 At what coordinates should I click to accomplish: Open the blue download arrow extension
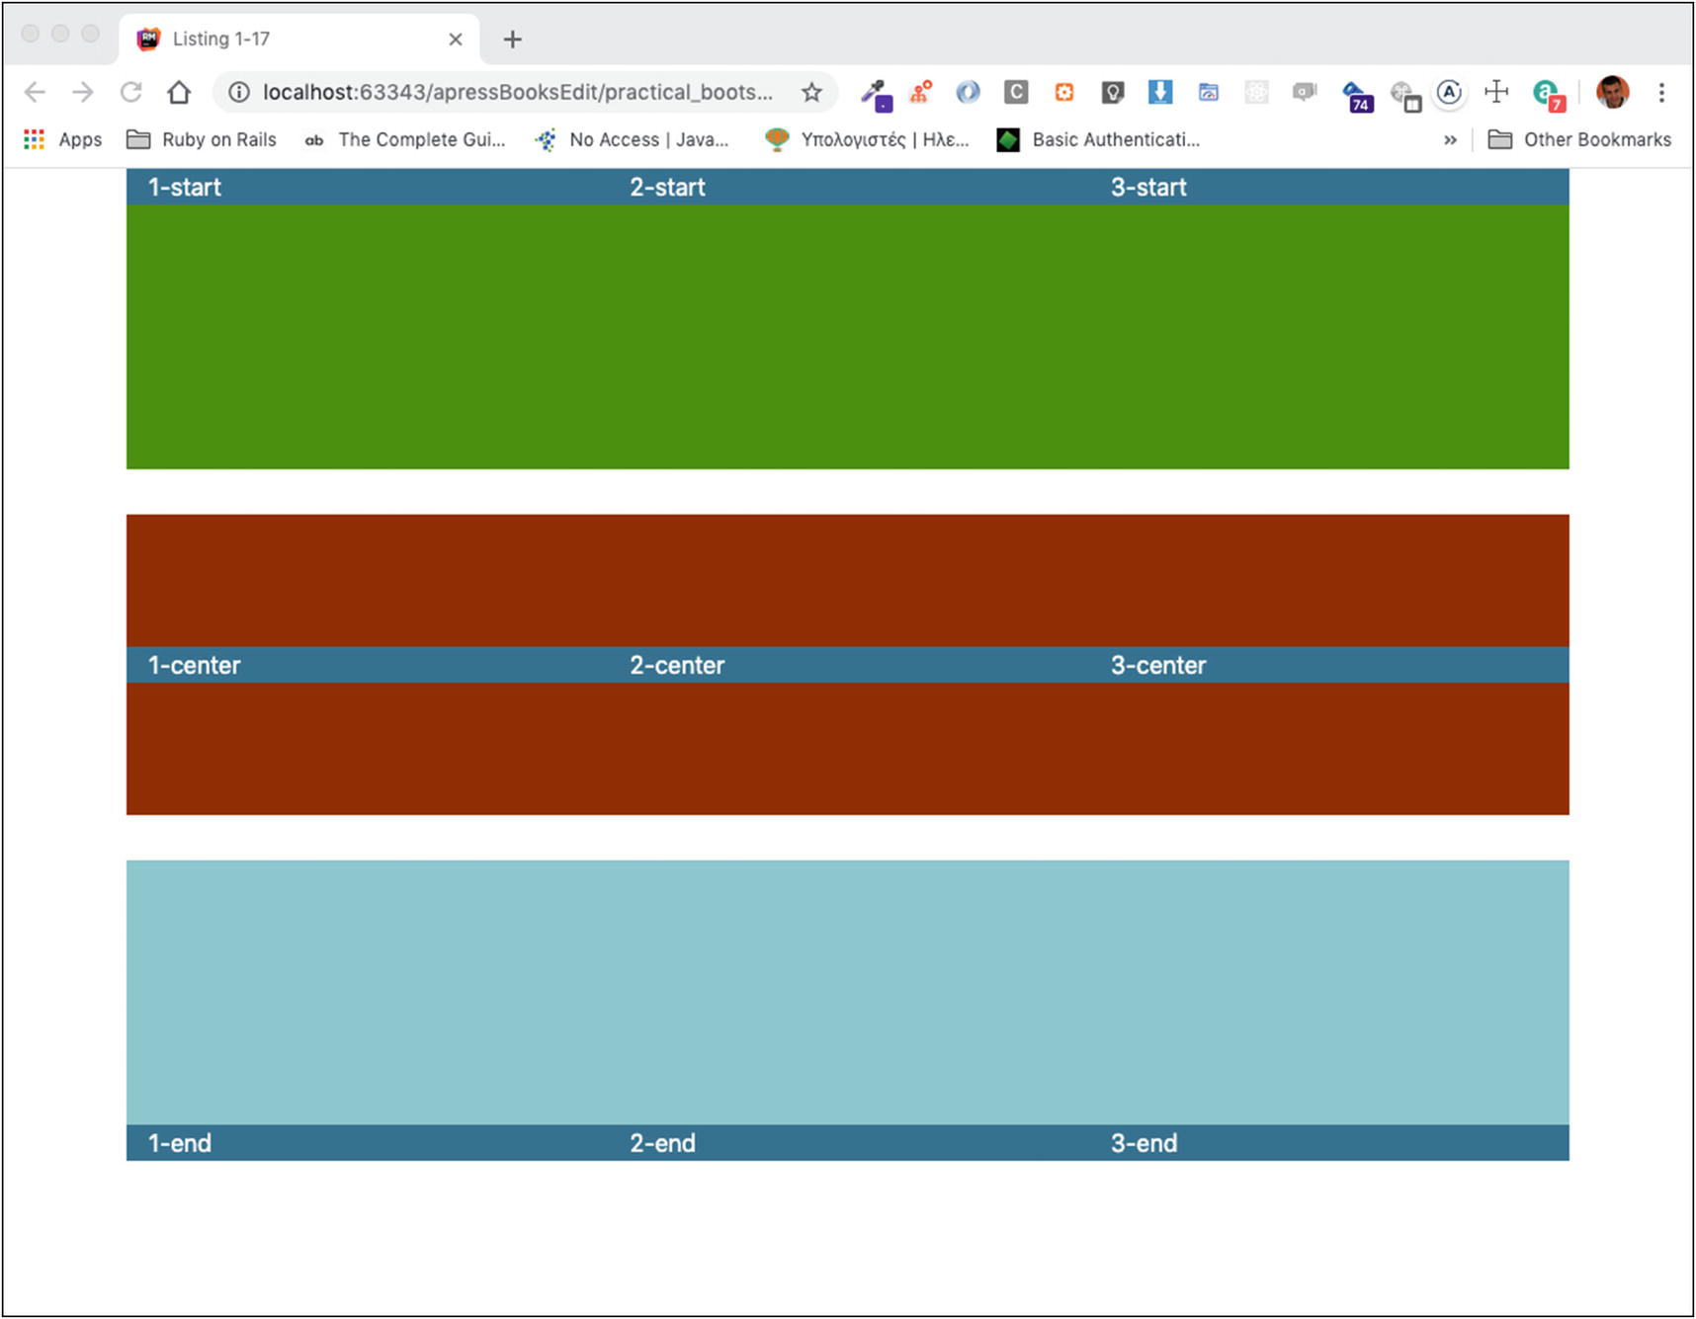(x=1160, y=92)
